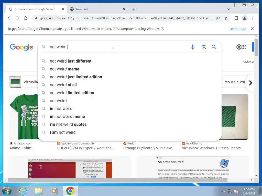This screenshot has width=262, height=196.
Task: Open a new tab with plus button
Action: 134,9
